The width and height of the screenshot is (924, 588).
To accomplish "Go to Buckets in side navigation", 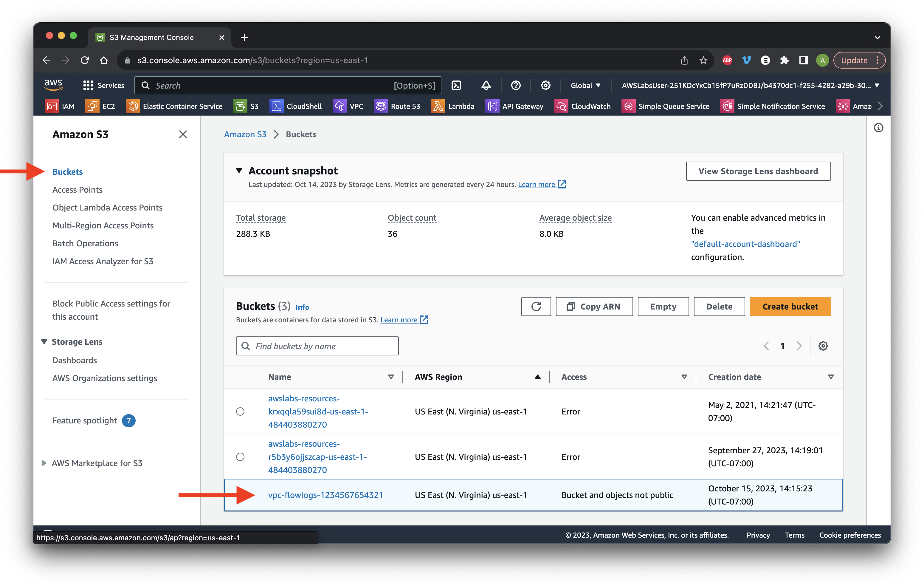I will (x=68, y=171).
